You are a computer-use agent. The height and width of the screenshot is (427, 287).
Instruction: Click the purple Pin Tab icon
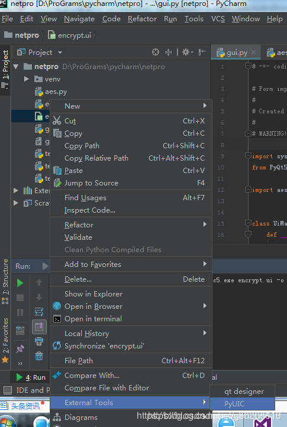20,348
